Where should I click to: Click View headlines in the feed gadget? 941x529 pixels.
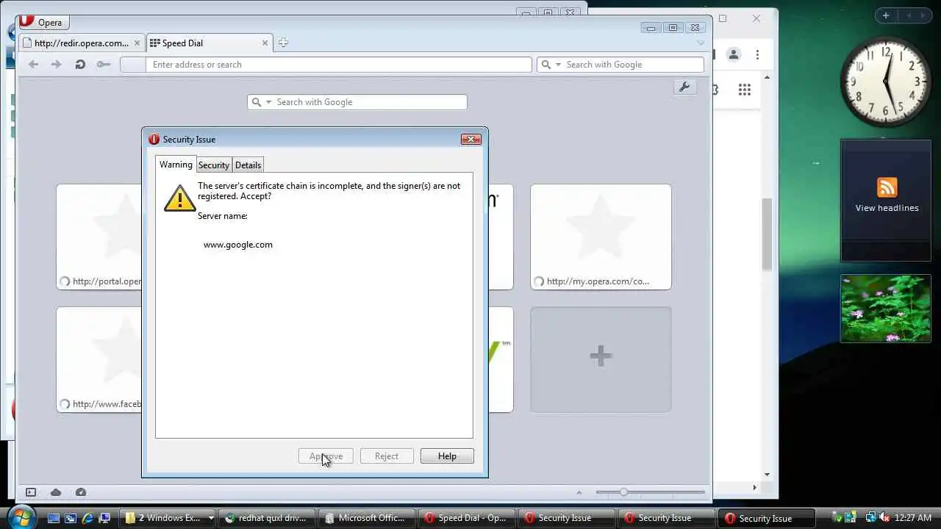click(887, 208)
